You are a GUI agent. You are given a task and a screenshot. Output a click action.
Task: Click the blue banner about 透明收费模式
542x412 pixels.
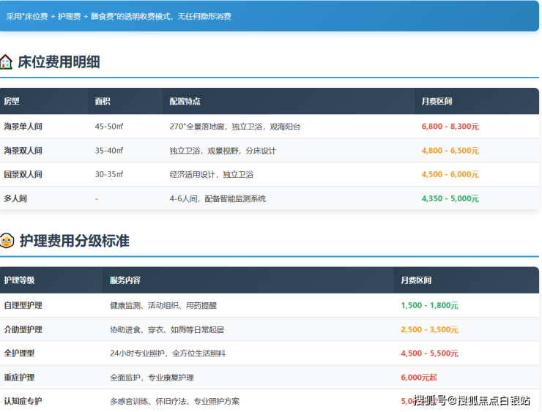coord(270,16)
